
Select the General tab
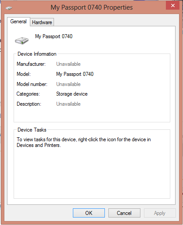[x=18, y=21]
